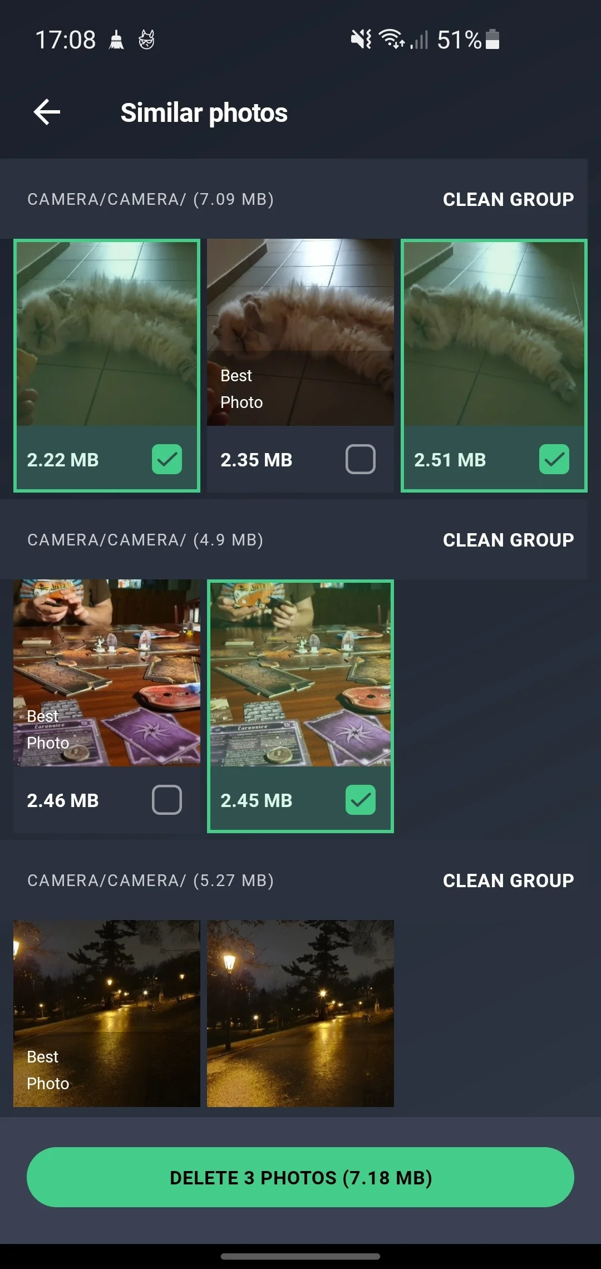Viewport: 601px width, 1269px height.
Task: Tap the muted sound status icon
Action: [361, 40]
